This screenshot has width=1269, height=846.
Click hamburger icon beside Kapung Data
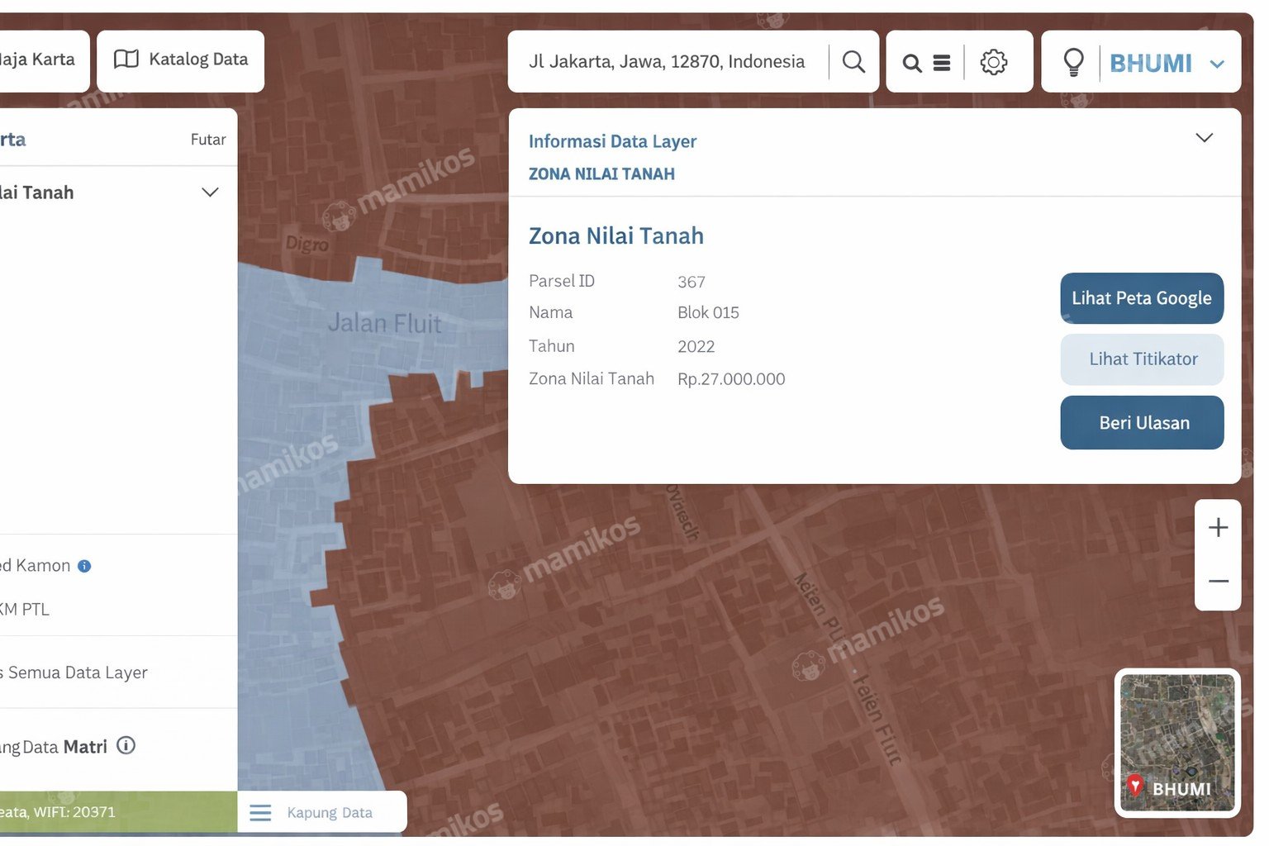pos(260,813)
